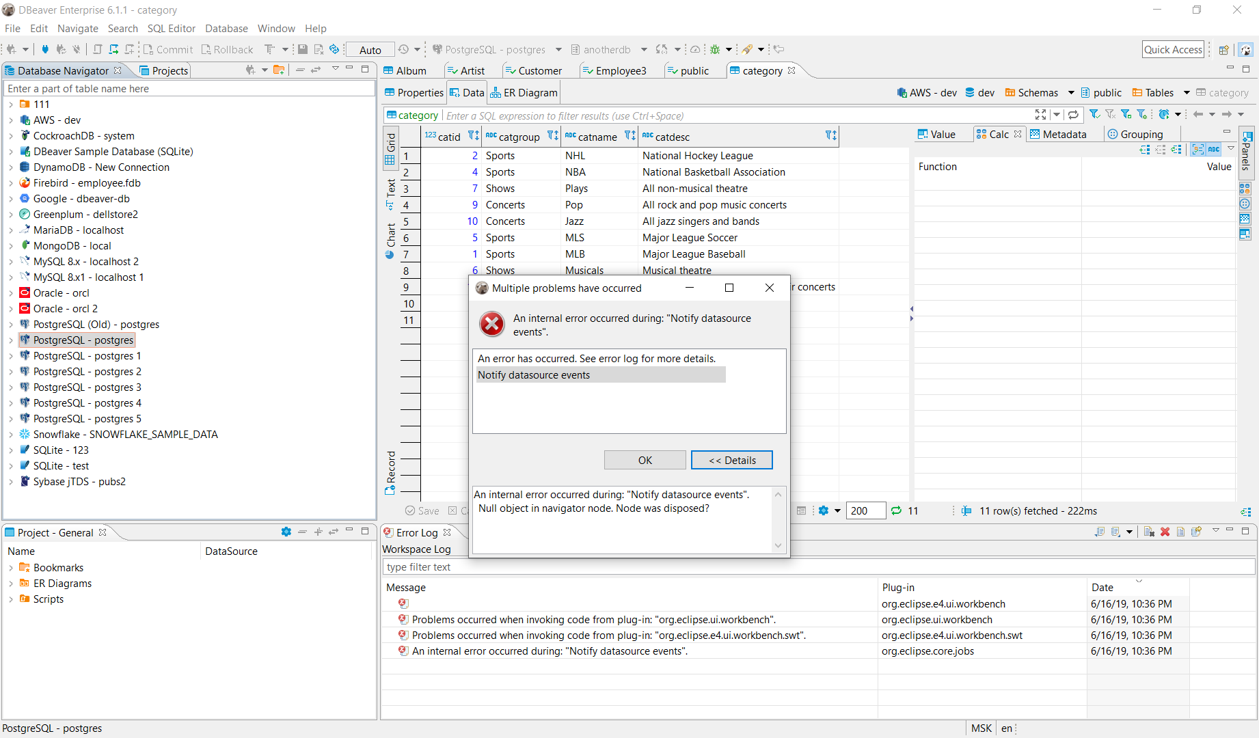
Task: Click the maximize filter field expand icon
Action: click(1040, 115)
